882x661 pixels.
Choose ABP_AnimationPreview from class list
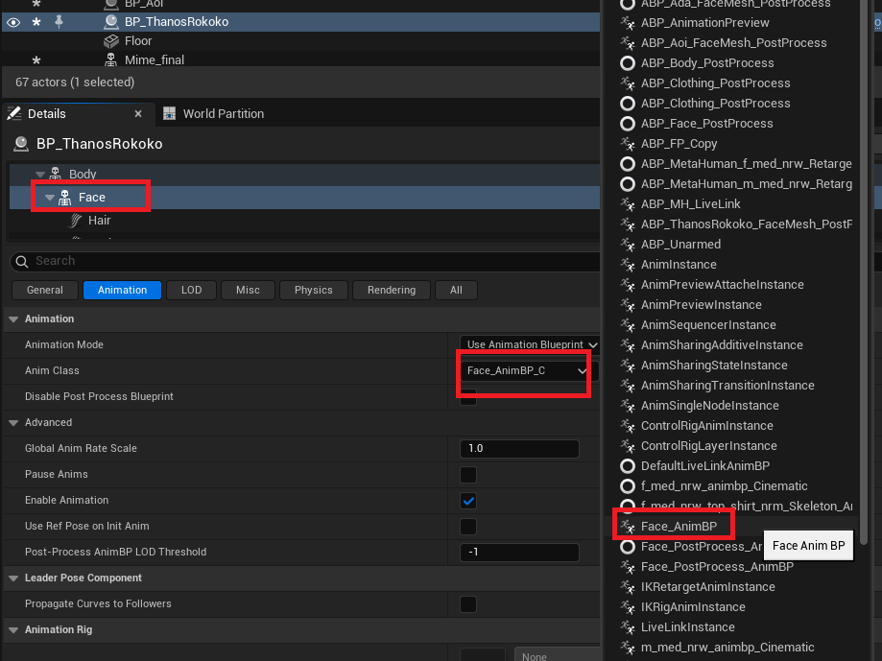(x=704, y=23)
